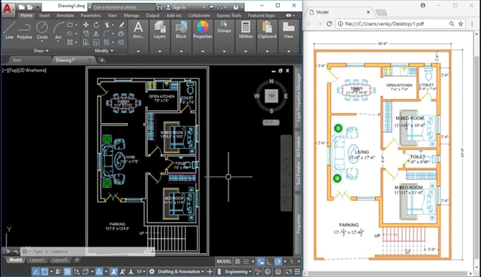Expand the Layers panel dropdown arrow
This screenshot has width=481, height=277.
point(160,51)
